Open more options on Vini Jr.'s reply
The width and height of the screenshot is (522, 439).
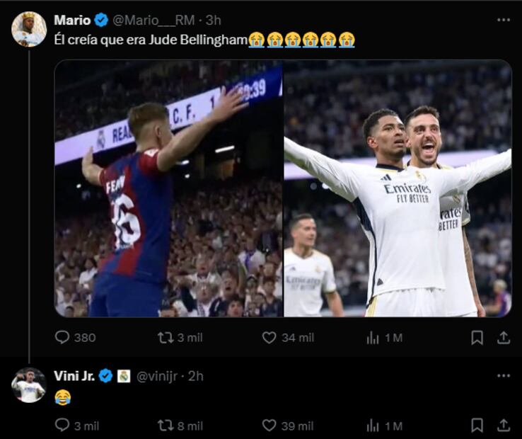point(503,376)
